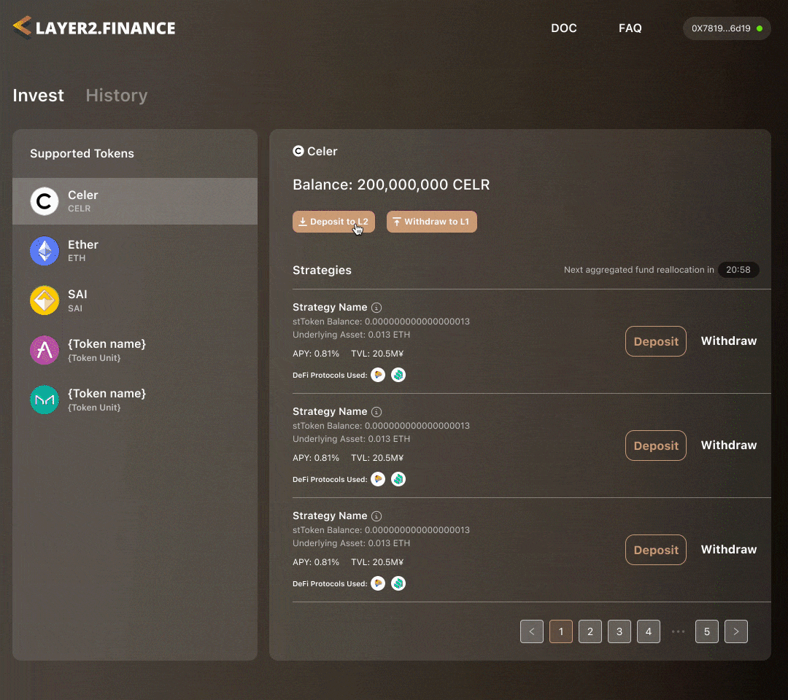Click the Supported Tokens heading

pyautogui.click(x=82, y=154)
